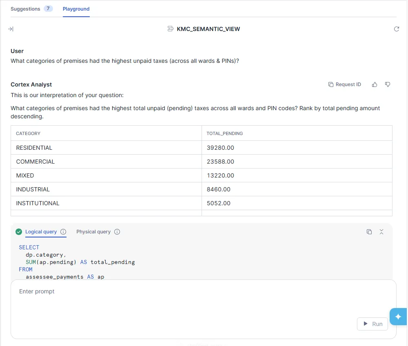Switch to the Playground tab
This screenshot has width=408, height=346.
coord(76,9)
